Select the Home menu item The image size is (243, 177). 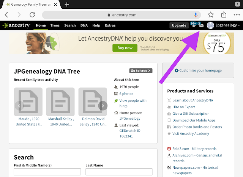click(41, 25)
